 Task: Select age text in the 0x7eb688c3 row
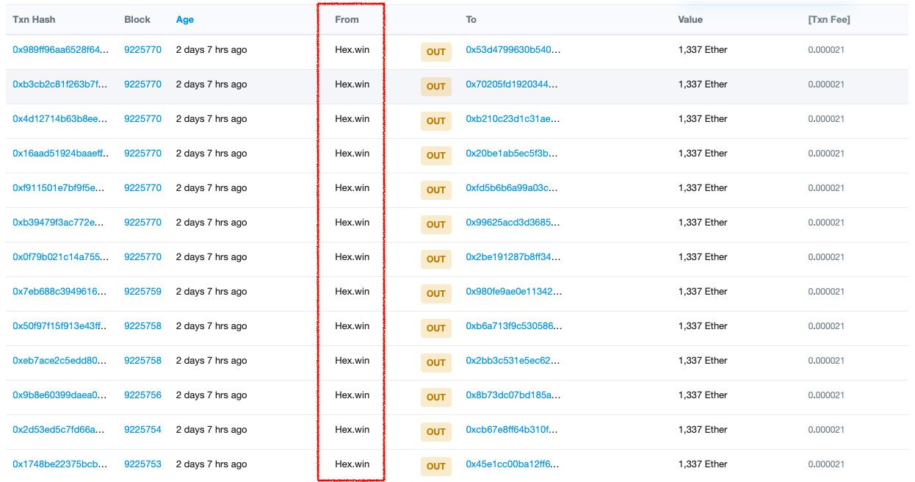211,292
